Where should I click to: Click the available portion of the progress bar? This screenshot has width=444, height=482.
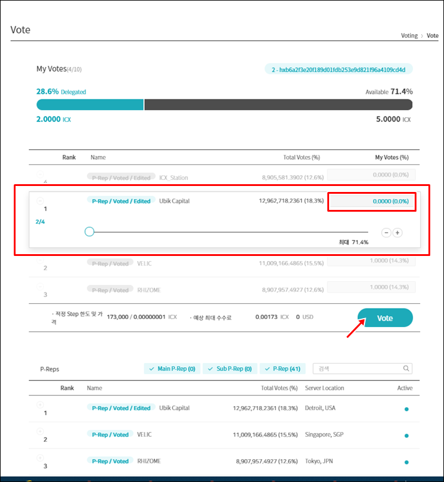[278, 105]
